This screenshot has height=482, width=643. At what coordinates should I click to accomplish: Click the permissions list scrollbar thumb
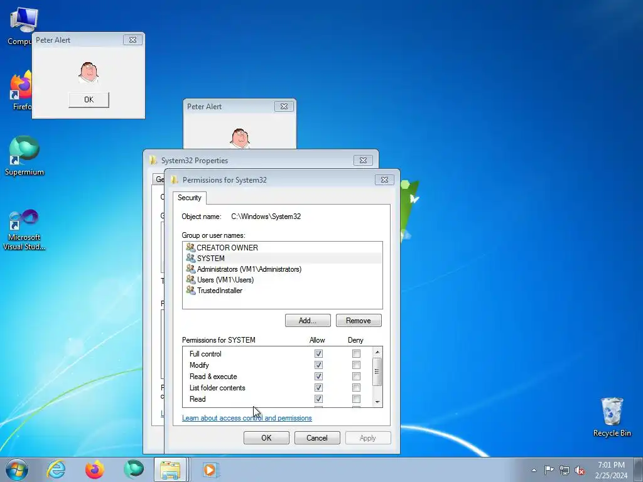point(377,372)
